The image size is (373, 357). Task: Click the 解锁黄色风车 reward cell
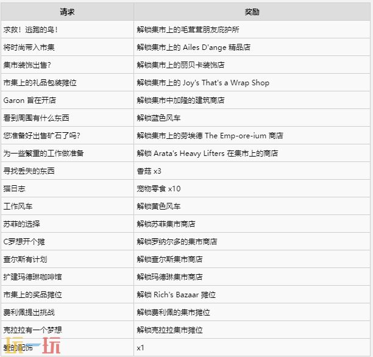[158, 207]
